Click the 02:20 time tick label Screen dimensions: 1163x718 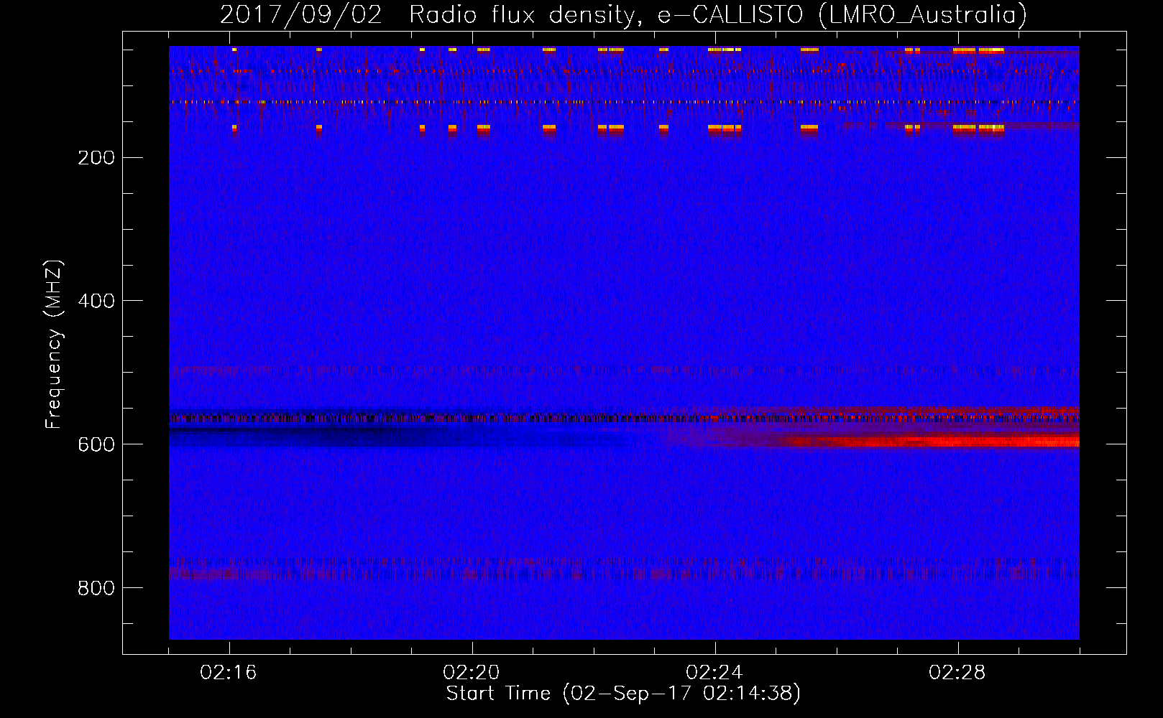472,673
